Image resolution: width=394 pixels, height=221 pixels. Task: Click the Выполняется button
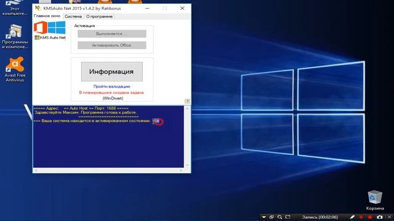112,34
